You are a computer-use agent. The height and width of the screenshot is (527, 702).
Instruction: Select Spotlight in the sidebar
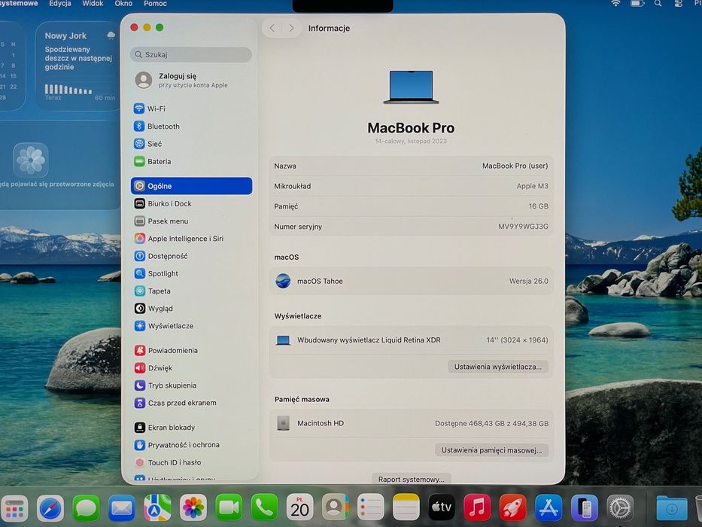point(191,273)
